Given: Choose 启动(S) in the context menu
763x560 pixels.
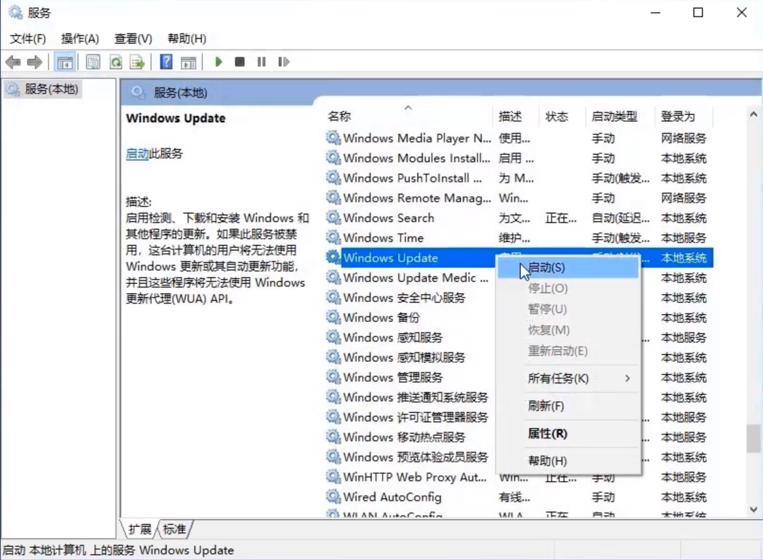Looking at the screenshot, I should tap(547, 268).
